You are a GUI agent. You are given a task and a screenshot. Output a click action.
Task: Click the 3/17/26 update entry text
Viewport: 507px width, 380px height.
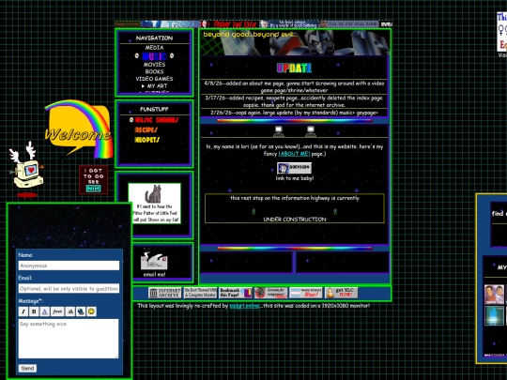click(294, 101)
